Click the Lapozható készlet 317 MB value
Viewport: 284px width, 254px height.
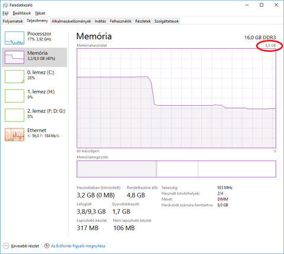click(x=88, y=228)
